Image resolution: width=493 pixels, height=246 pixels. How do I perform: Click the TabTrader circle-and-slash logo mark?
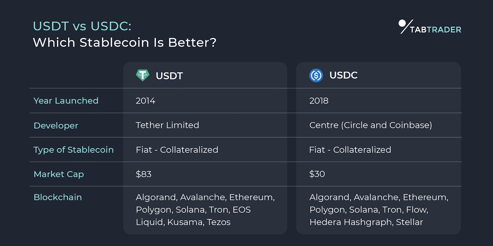tap(405, 26)
